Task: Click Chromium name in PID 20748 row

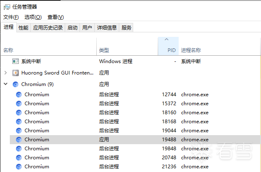Action: (x=37, y=158)
